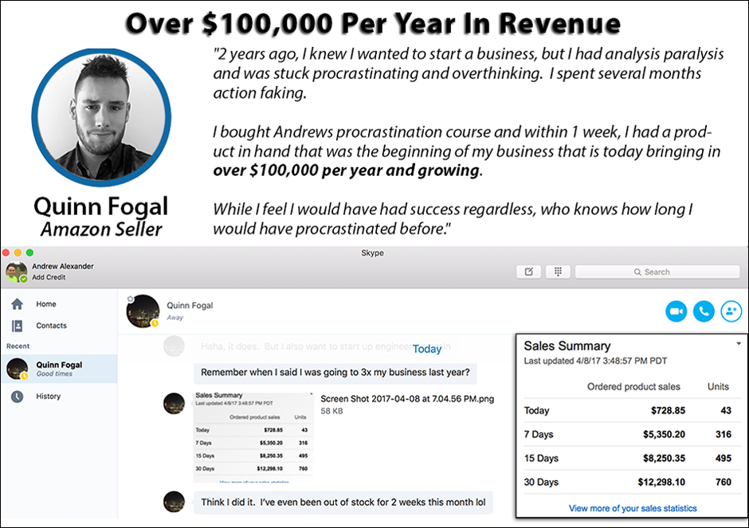Image resolution: width=749 pixels, height=528 pixels.
Task: Click Quinn Fogal's Away status text
Action: click(175, 317)
